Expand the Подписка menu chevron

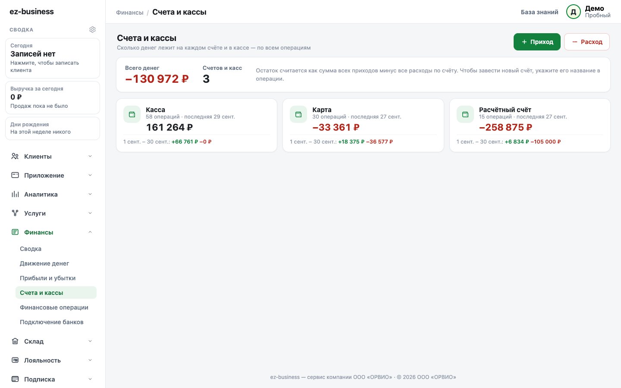tap(90, 379)
